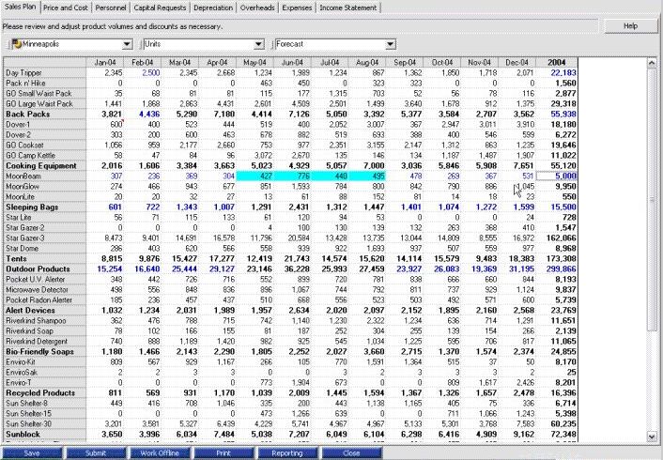This screenshot has height=460, width=663.
Task: Select the Jun-04 column header
Action: click(x=292, y=62)
